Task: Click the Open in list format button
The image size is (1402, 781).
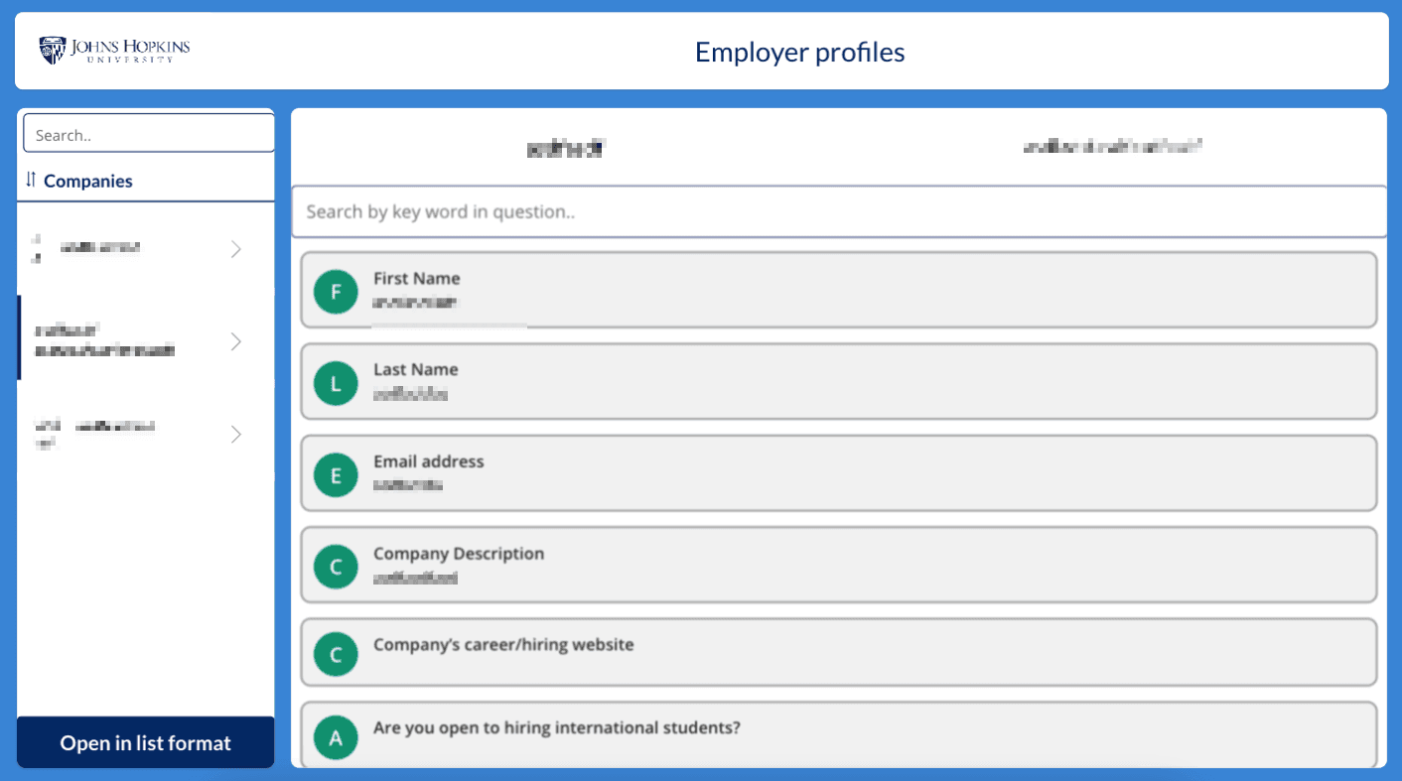Action: tap(146, 742)
